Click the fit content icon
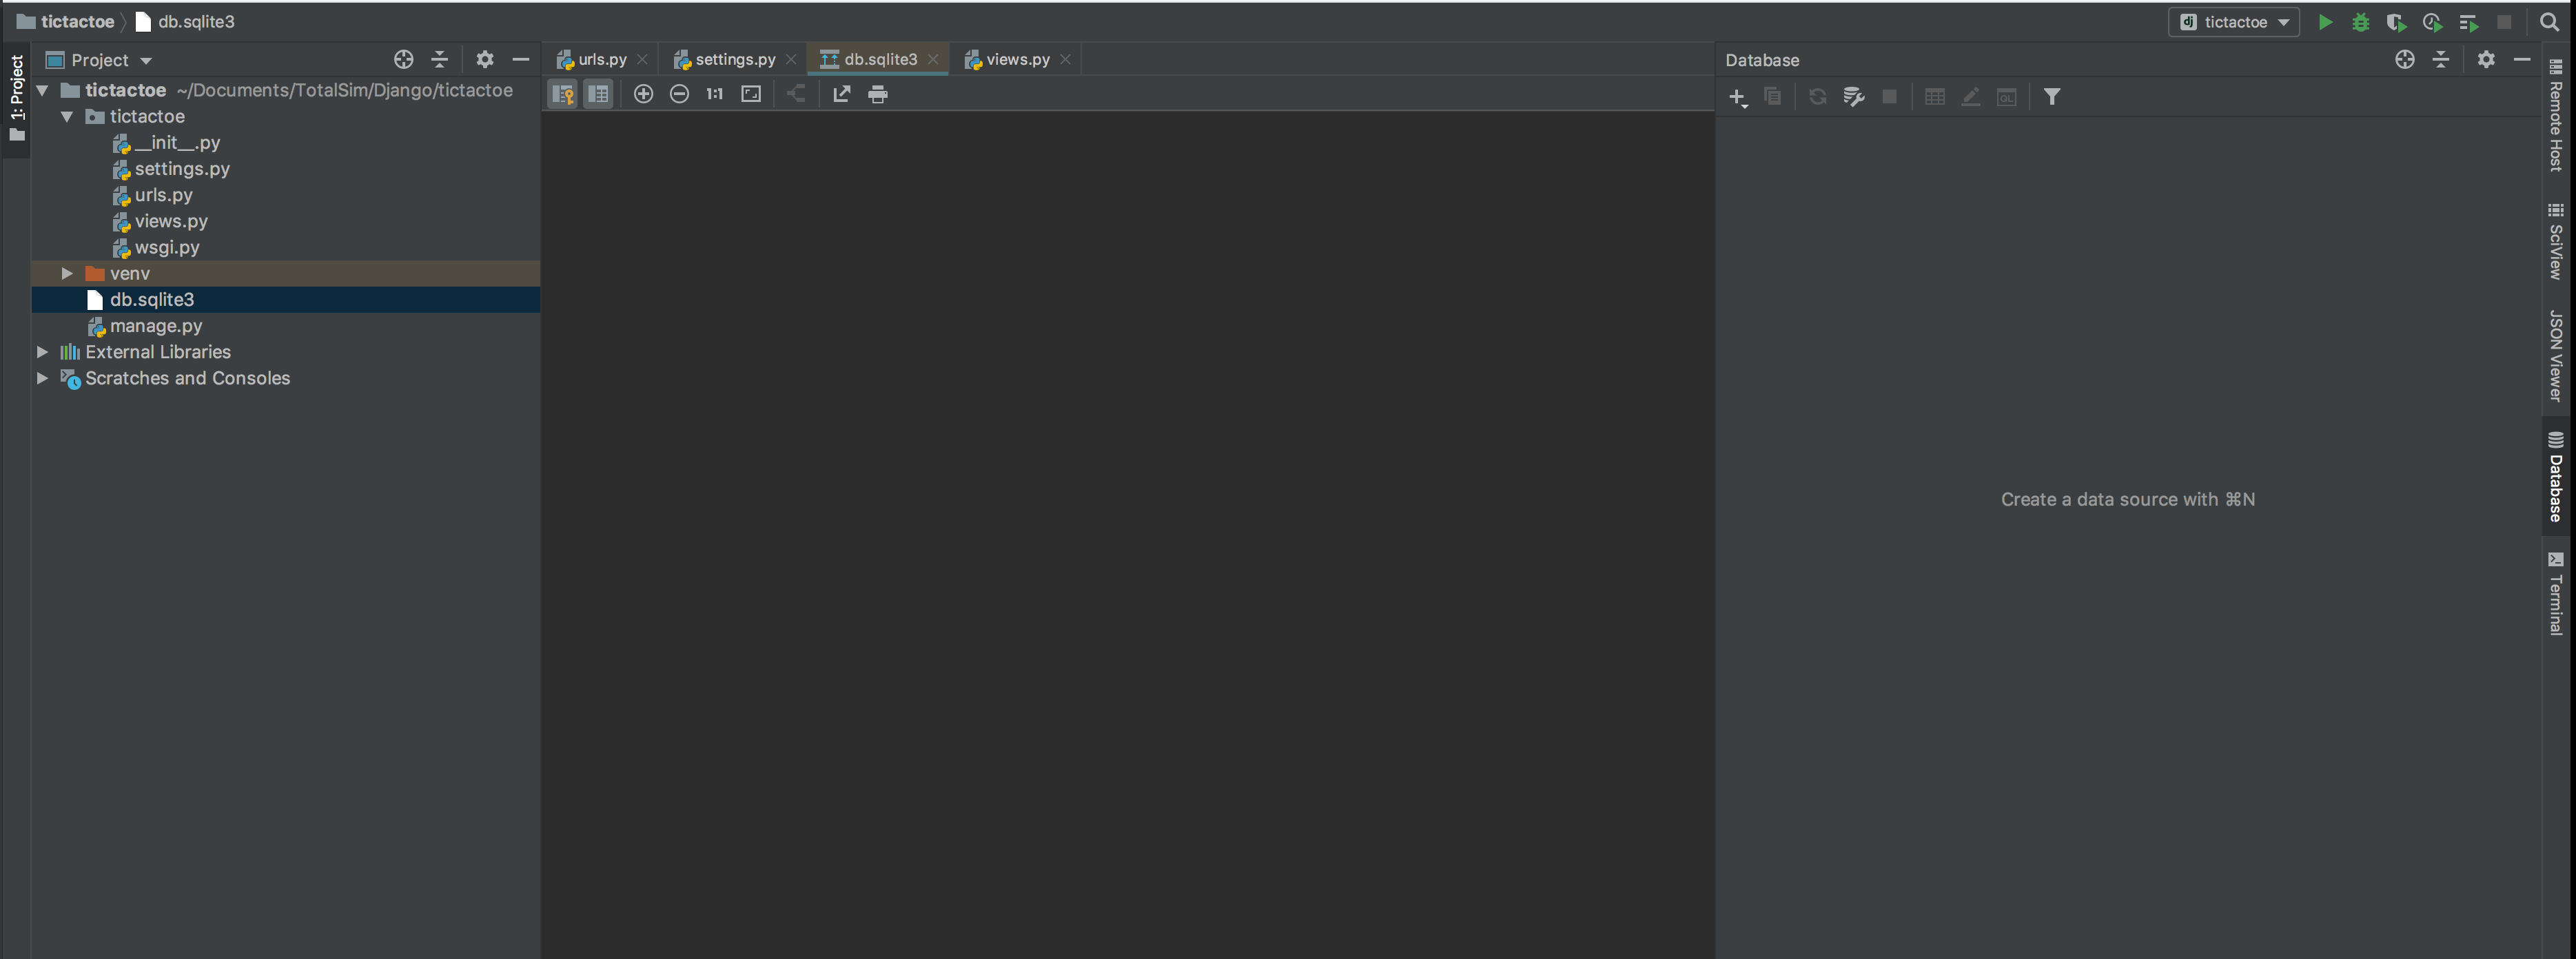The image size is (2576, 959). [x=751, y=94]
